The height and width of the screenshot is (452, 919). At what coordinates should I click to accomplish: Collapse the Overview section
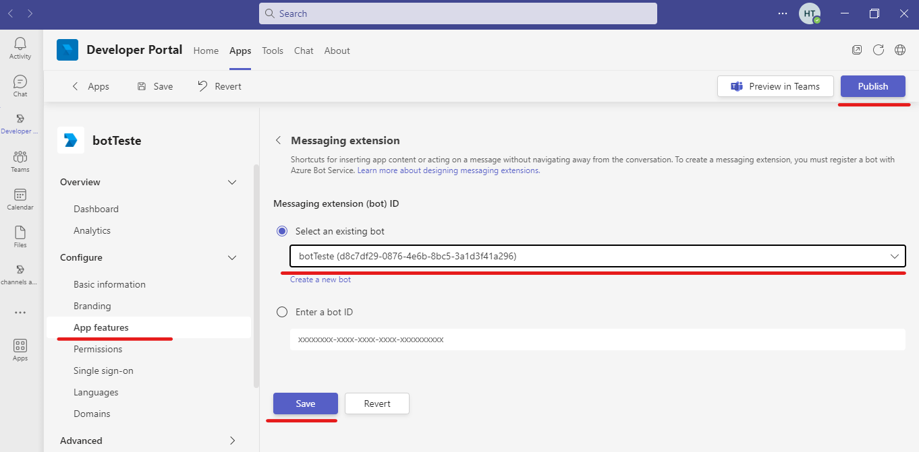[x=232, y=183]
